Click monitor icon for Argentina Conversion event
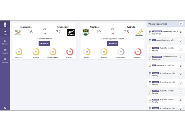Screen dimensions: 185x131 click(180, 32)
